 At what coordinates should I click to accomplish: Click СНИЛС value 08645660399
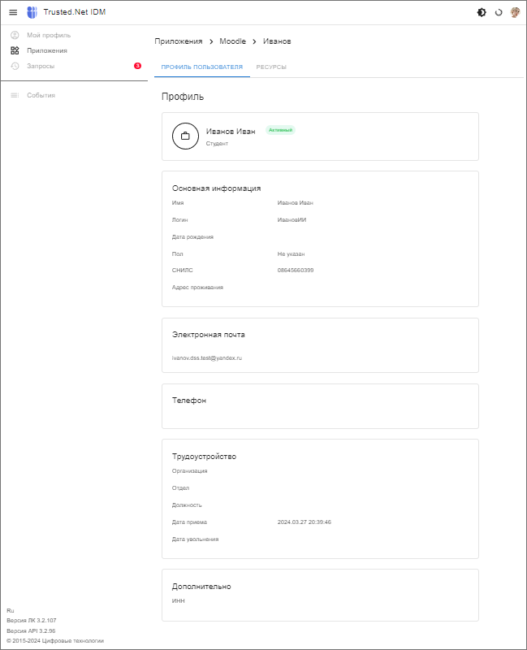point(296,271)
